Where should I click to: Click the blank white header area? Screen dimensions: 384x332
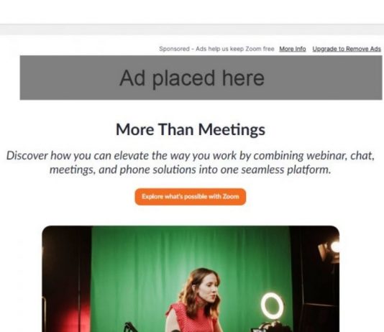192,11
